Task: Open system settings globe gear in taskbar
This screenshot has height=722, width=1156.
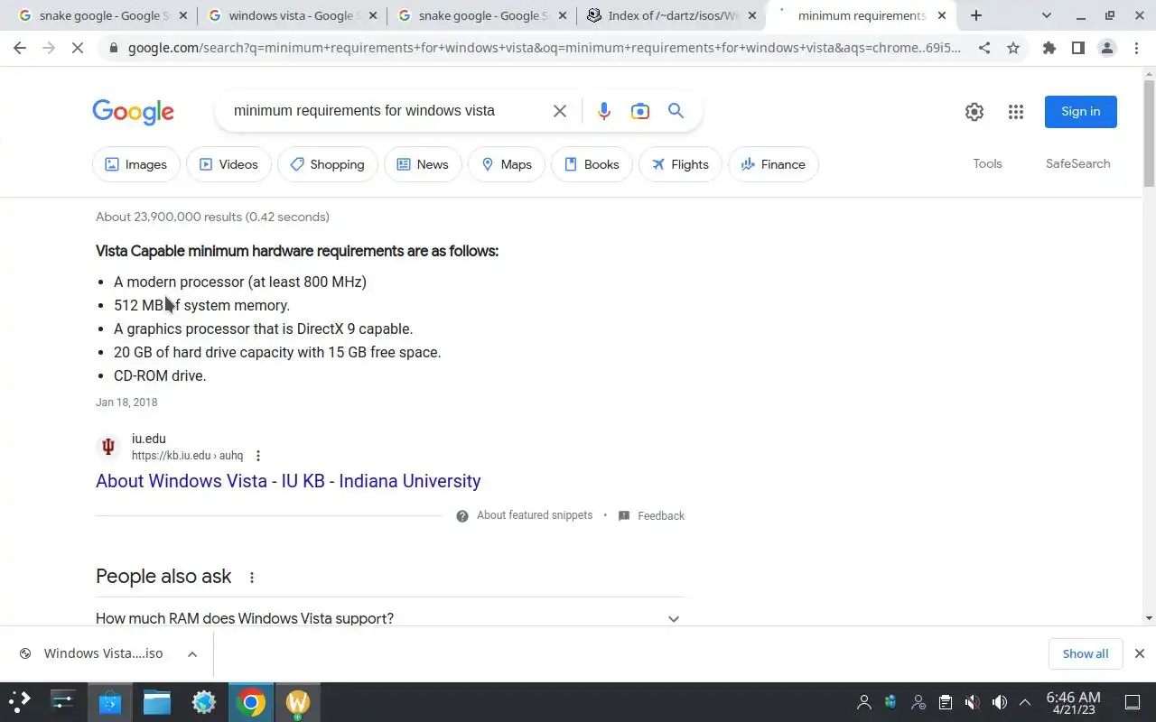Action: pos(204,701)
